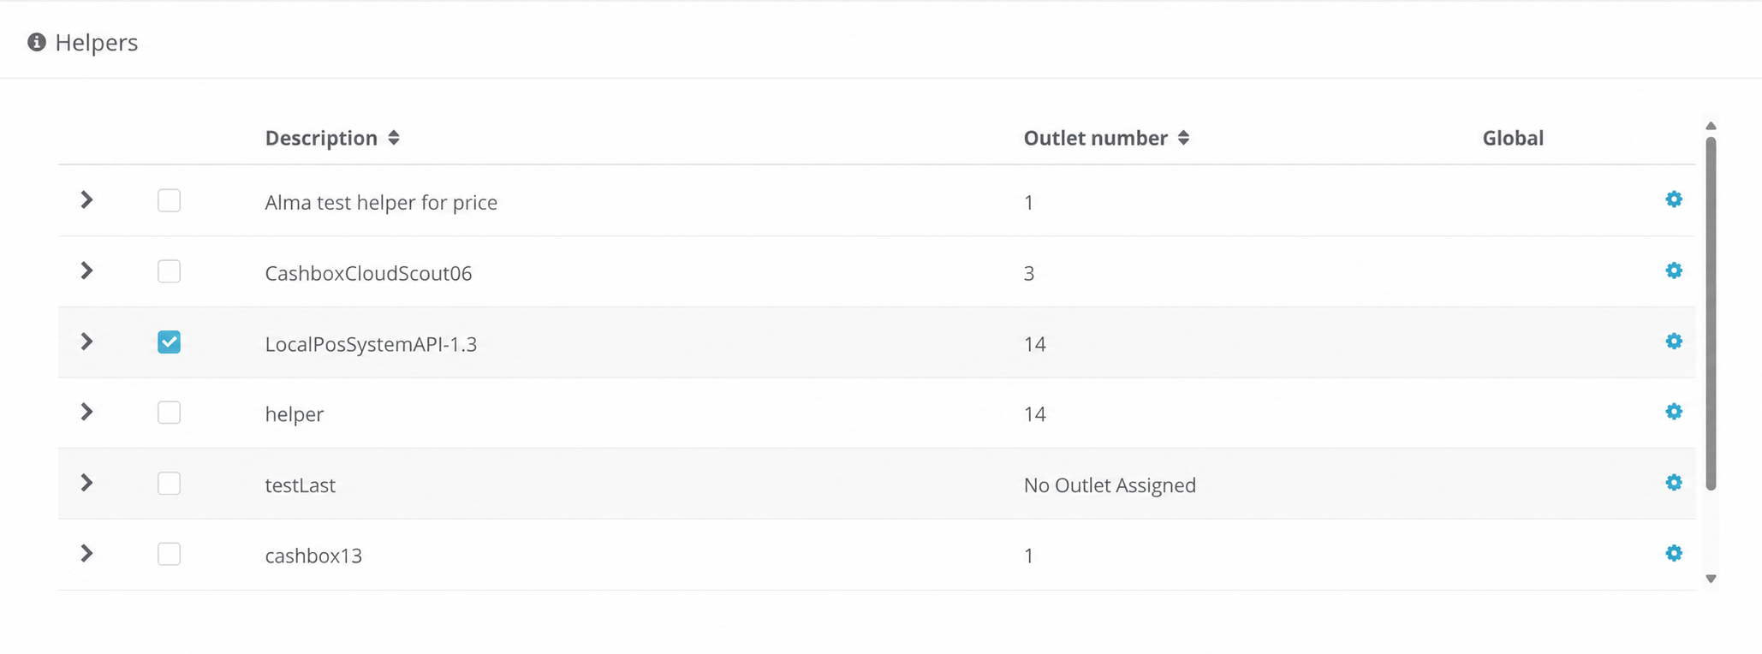Click the scrollbar up arrow
The height and width of the screenshot is (654, 1762).
tap(1711, 126)
